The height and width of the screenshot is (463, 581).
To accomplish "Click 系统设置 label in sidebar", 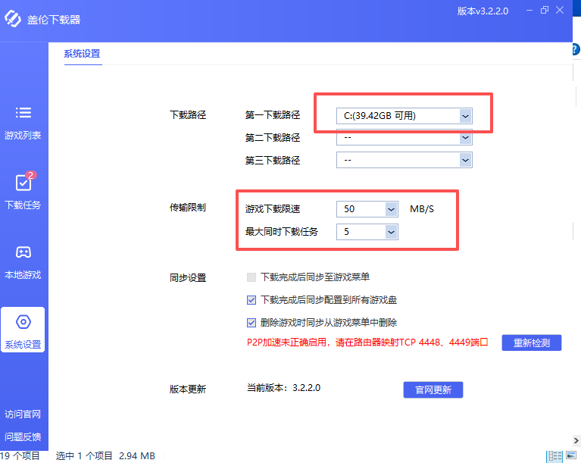I will point(23,345).
